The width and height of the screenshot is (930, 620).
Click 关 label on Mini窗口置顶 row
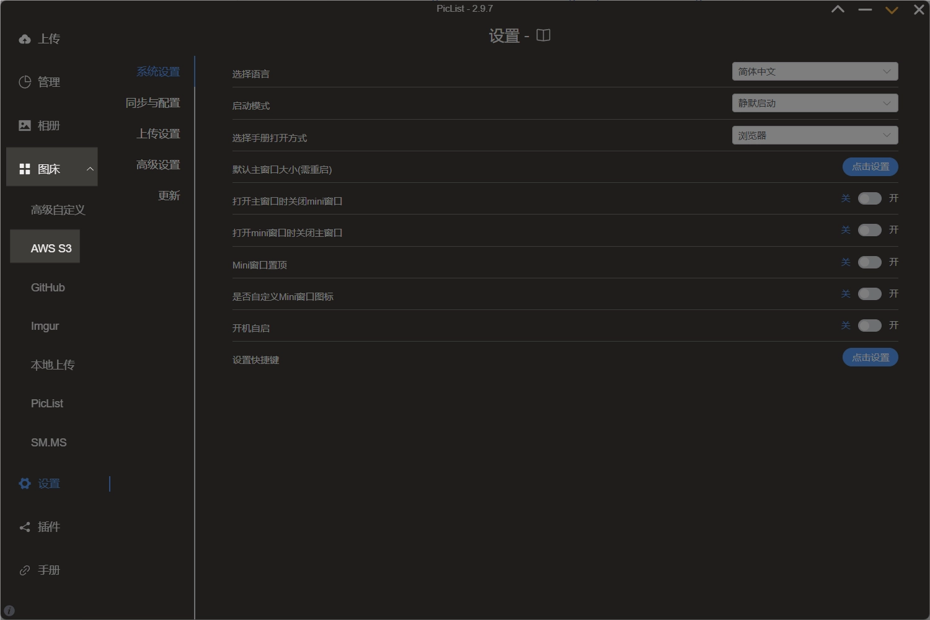[x=846, y=262]
